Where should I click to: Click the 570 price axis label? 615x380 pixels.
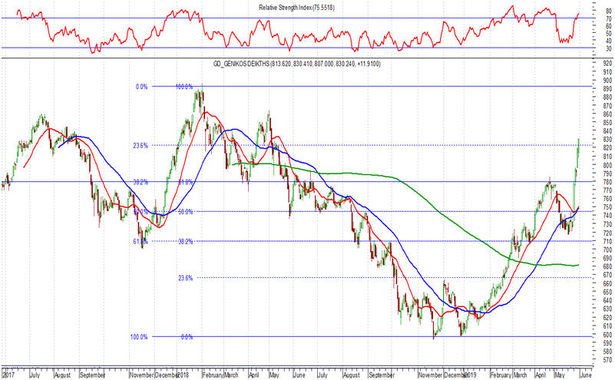point(608,360)
